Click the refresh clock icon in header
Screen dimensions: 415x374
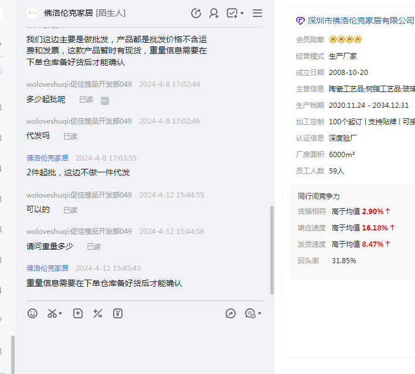click(196, 13)
